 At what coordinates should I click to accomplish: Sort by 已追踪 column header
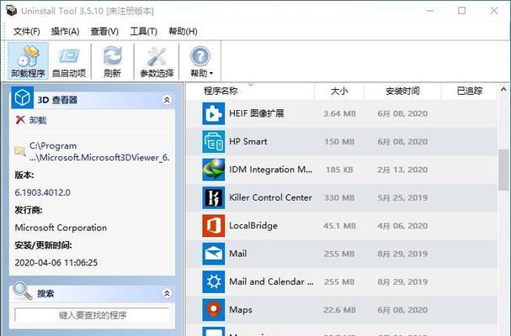pyautogui.click(x=469, y=91)
